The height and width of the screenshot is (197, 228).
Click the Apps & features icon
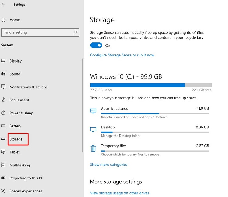93,111
